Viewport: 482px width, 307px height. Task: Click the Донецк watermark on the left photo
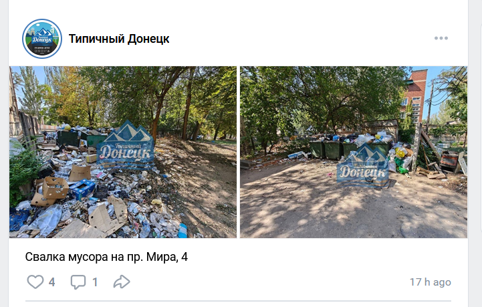tap(125, 144)
